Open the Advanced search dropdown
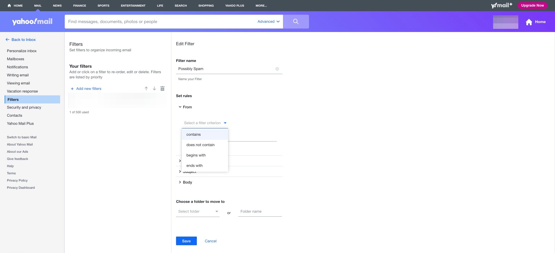This screenshot has width=555, height=253. pos(268,22)
